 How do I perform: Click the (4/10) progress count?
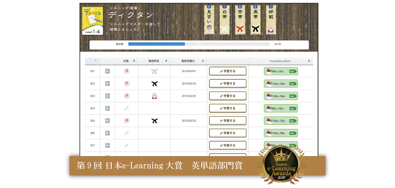click(278, 44)
